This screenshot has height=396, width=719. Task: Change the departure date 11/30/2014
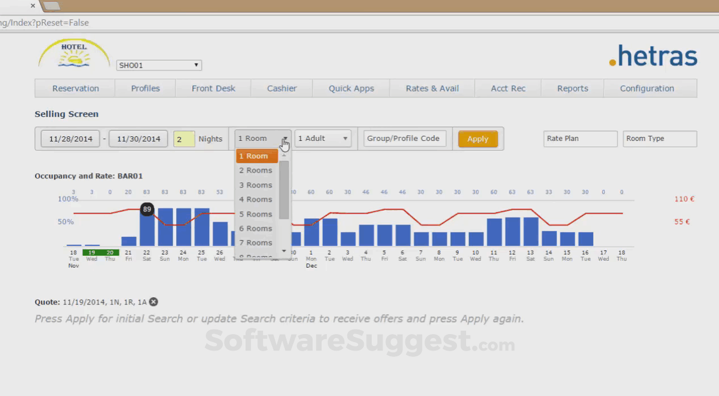138,139
